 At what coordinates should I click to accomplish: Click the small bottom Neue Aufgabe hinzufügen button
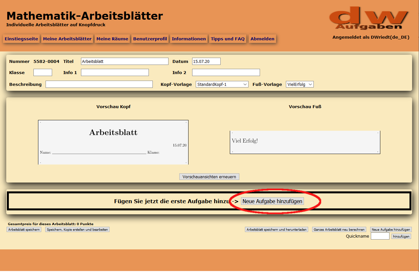[x=391, y=230]
